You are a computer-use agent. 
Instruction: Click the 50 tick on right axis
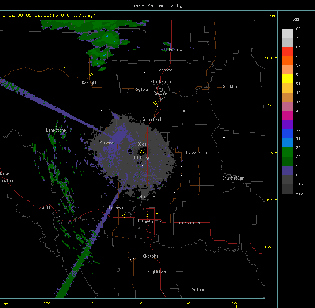[x=270, y=105]
